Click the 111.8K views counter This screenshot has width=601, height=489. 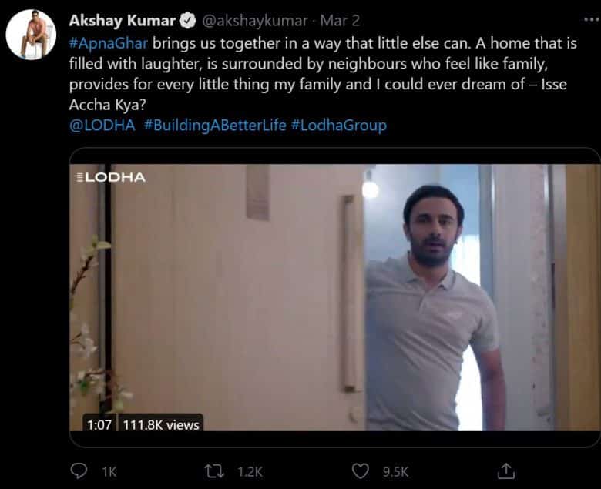(x=162, y=424)
